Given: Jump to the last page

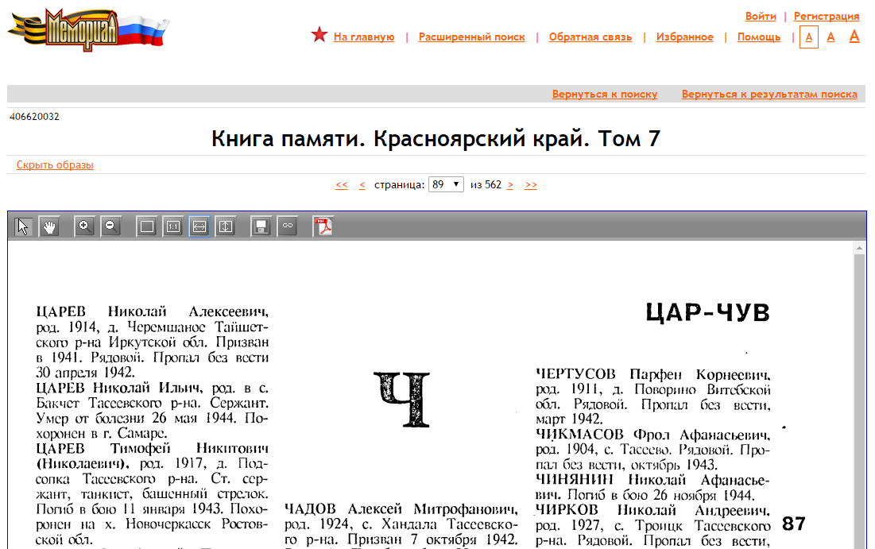Looking at the screenshot, I should [x=531, y=185].
